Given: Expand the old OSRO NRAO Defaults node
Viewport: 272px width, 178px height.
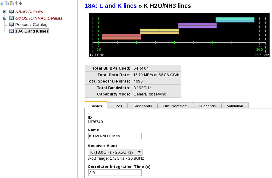Looking at the screenshot, I should coord(5,18).
